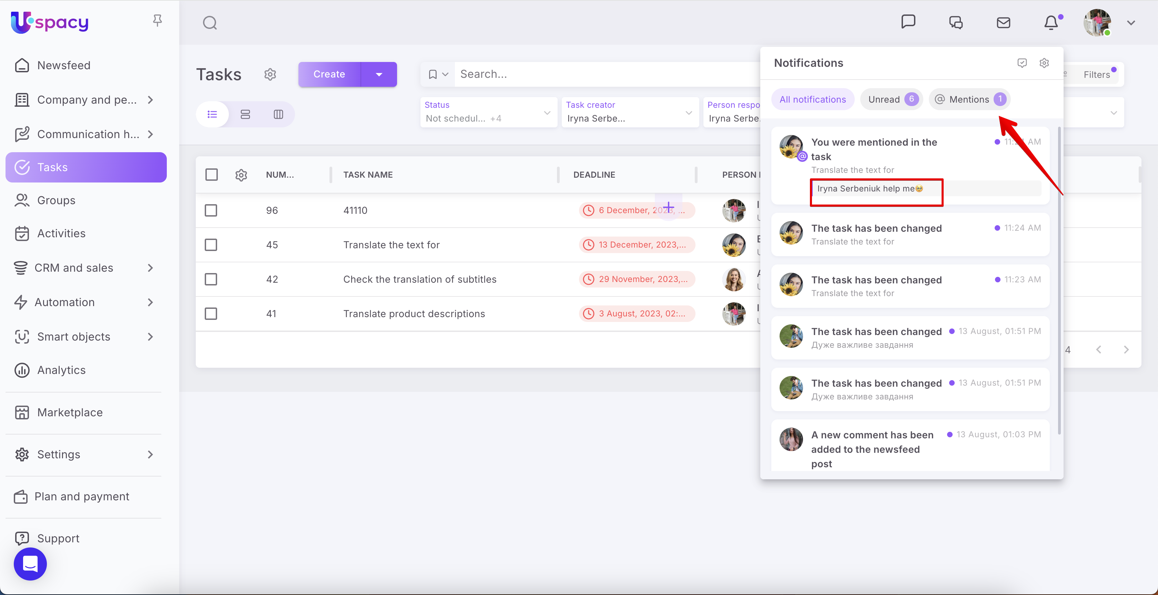Open the Mentions notifications tab
Screen dimensions: 1158x595
tap(969, 99)
